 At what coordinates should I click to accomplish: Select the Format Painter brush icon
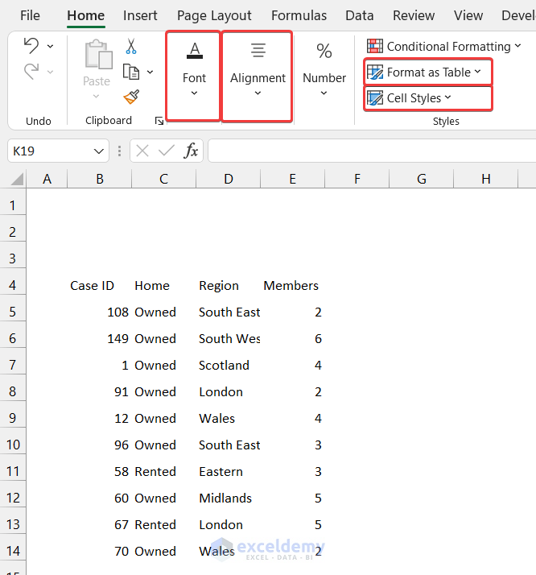[x=131, y=97]
